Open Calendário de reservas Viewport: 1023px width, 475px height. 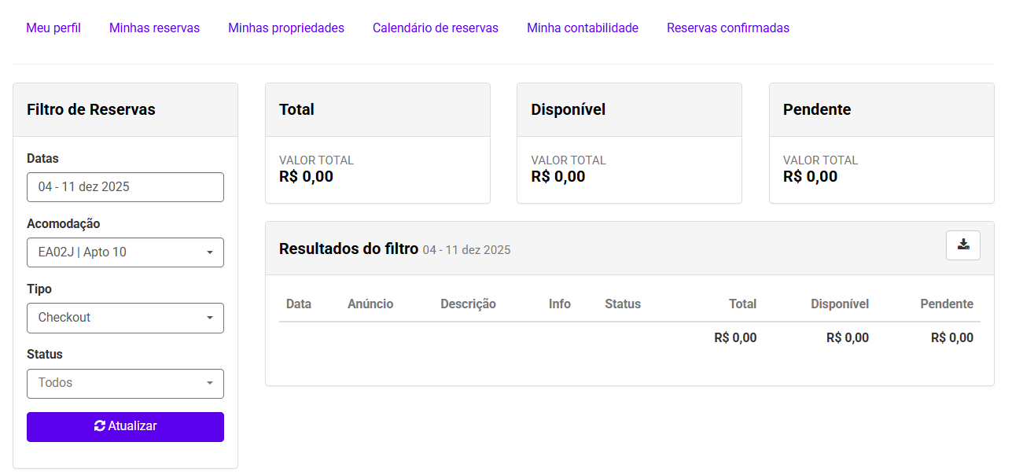436,28
